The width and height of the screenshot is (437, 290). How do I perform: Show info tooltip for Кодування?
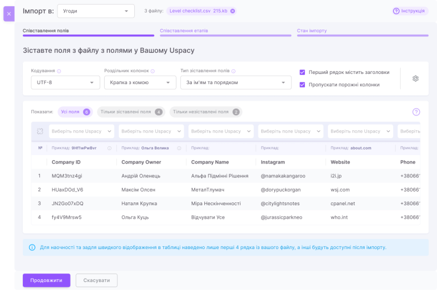click(59, 71)
